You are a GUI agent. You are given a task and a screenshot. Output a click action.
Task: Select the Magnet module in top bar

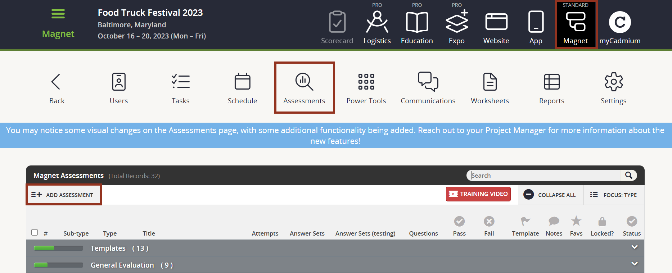click(x=576, y=25)
